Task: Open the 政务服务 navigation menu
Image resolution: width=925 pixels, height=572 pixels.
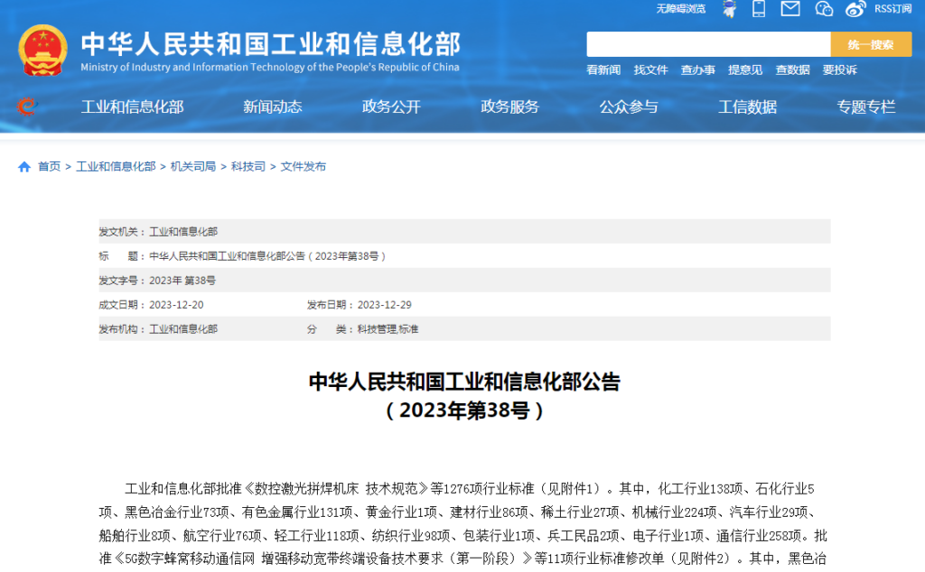Action: [509, 106]
